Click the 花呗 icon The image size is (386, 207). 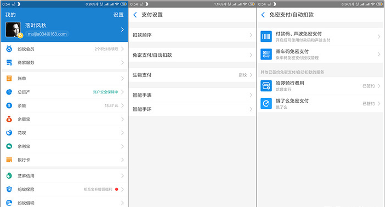pyautogui.click(x=9, y=133)
